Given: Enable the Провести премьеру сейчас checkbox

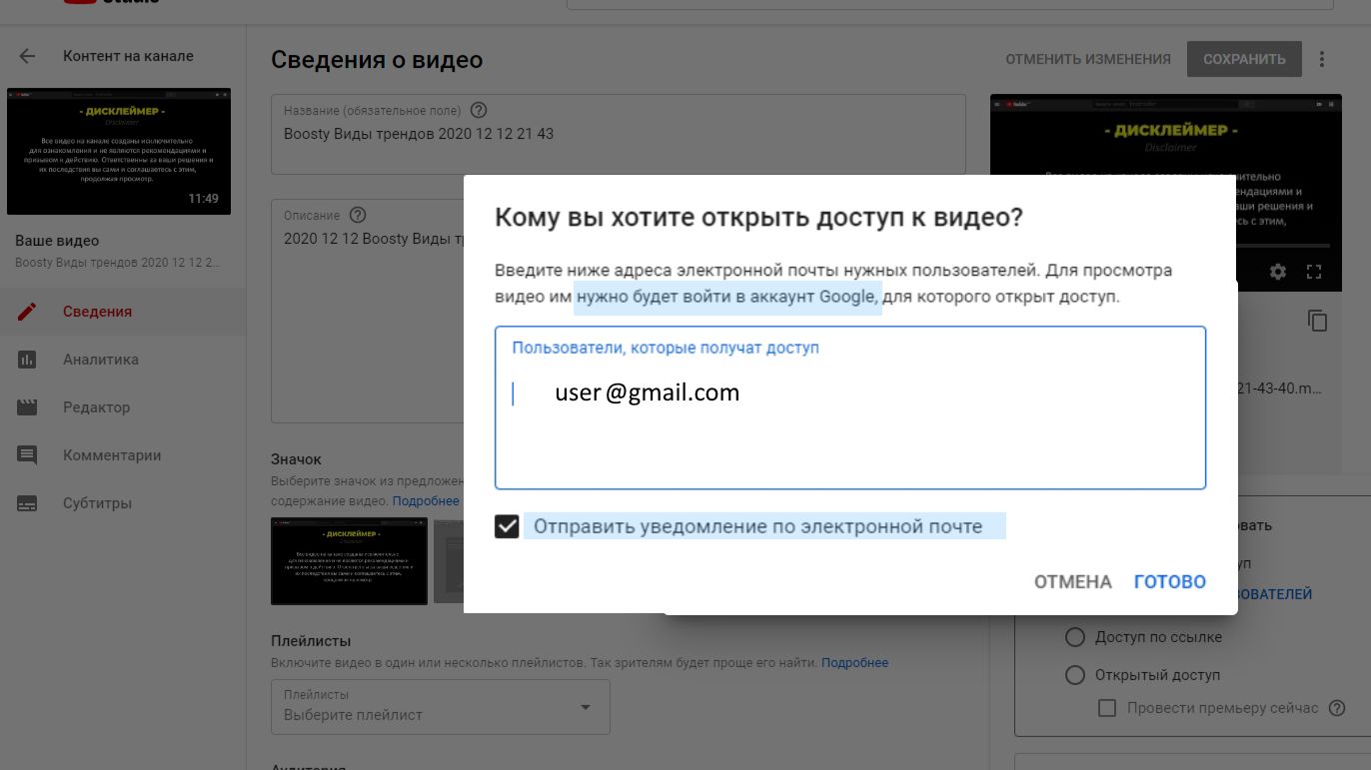Looking at the screenshot, I should coord(1107,708).
